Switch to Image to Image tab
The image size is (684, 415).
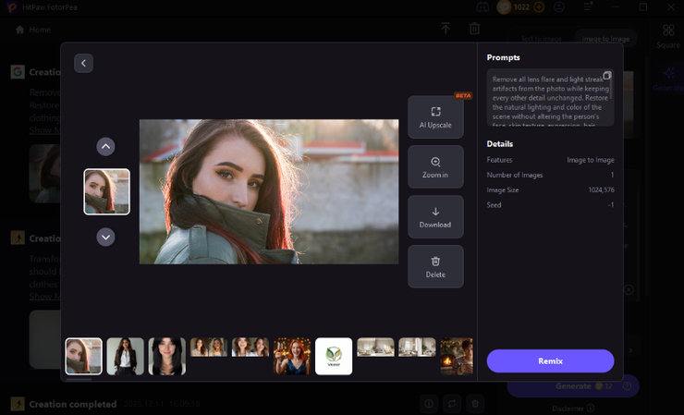coord(605,39)
